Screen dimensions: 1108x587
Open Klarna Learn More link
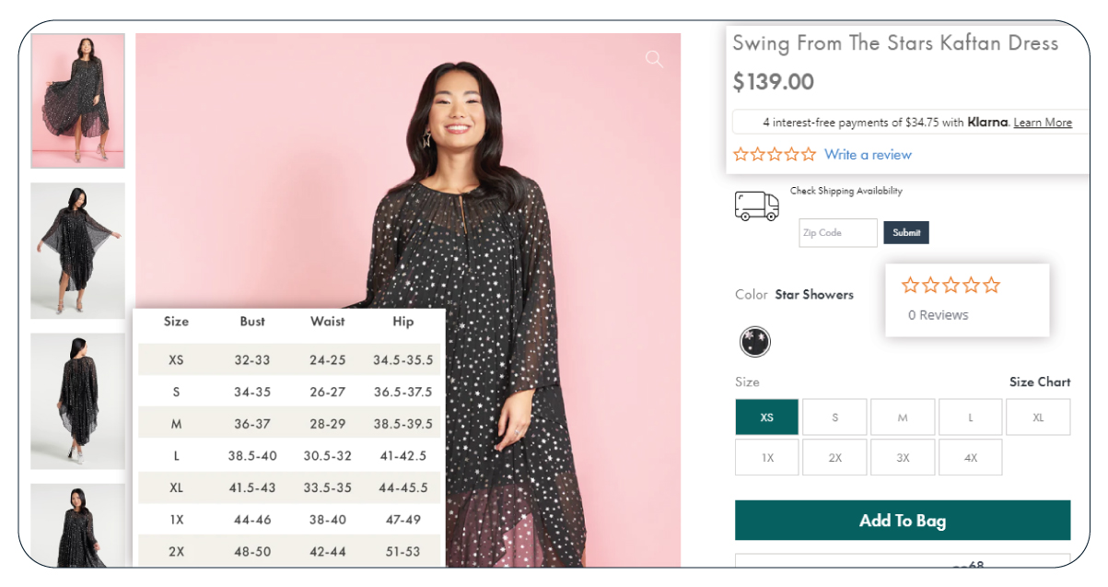pos(1043,123)
